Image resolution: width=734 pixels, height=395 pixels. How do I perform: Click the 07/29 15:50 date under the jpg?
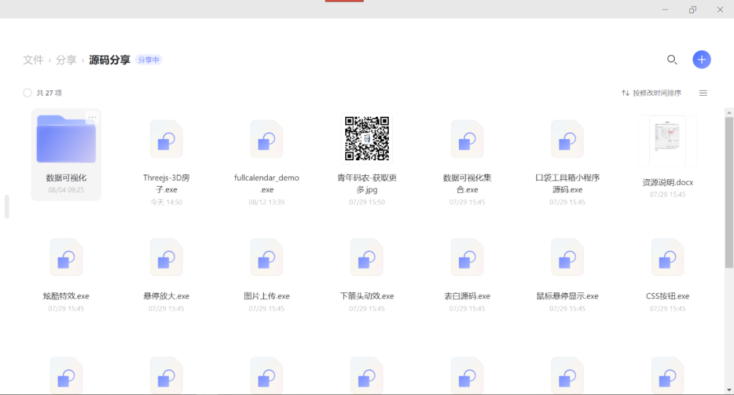click(x=366, y=202)
